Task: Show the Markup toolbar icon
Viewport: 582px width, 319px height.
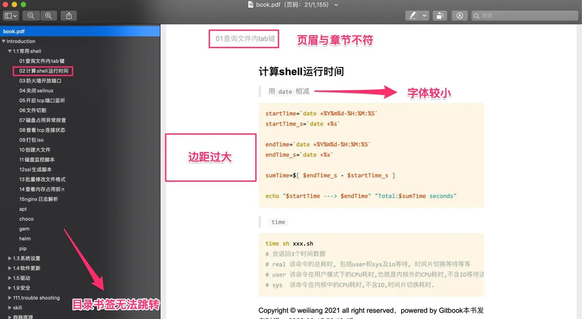Action: tap(460, 15)
